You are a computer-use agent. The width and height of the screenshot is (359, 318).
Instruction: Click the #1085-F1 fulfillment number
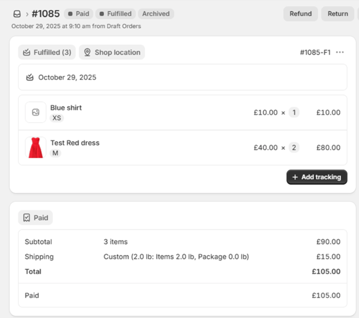315,52
